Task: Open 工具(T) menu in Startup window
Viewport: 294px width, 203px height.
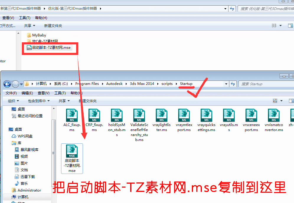Action: coord(60,93)
